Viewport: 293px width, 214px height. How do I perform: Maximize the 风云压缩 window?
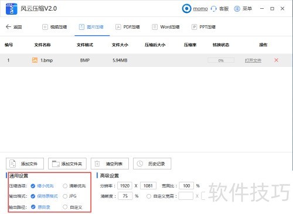(x=272, y=9)
